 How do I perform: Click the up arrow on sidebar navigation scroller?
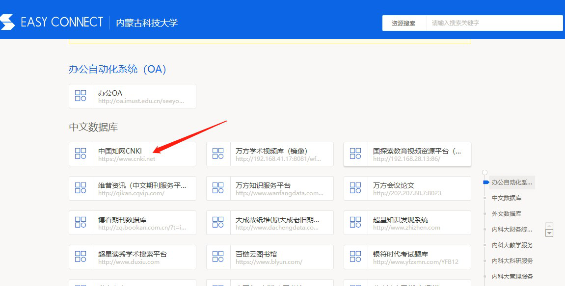tap(549, 226)
